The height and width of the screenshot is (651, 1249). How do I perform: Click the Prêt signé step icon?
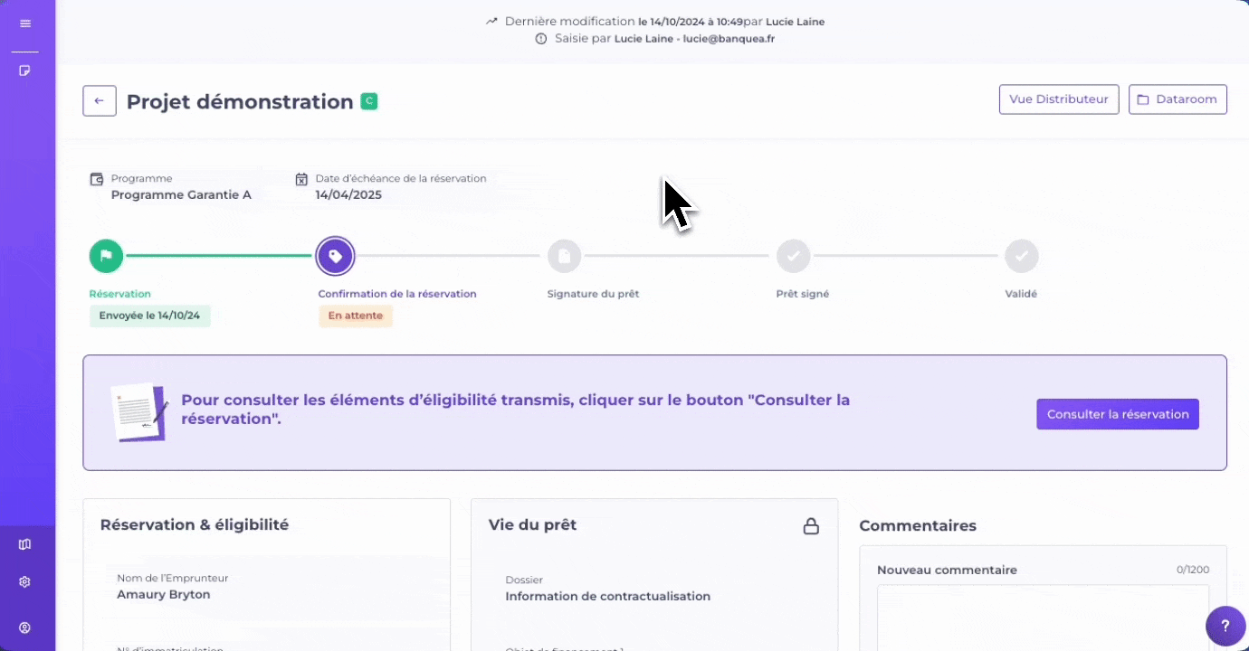(793, 256)
